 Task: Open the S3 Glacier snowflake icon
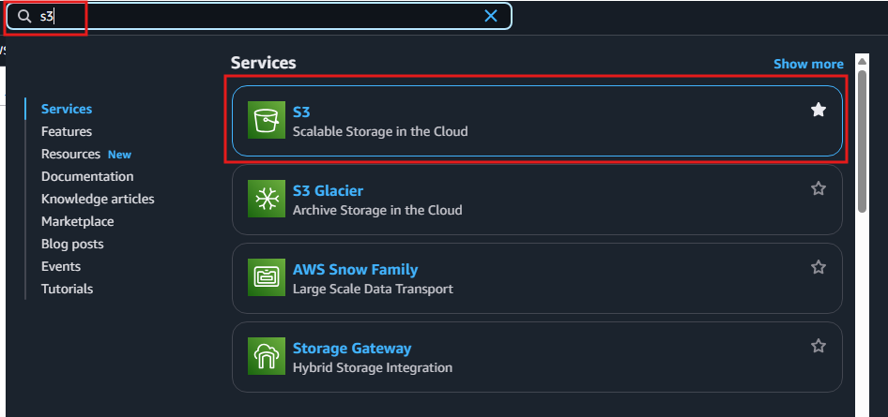coord(267,199)
